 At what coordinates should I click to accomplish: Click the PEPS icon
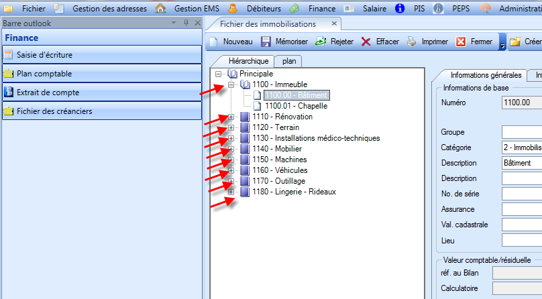pos(438,8)
